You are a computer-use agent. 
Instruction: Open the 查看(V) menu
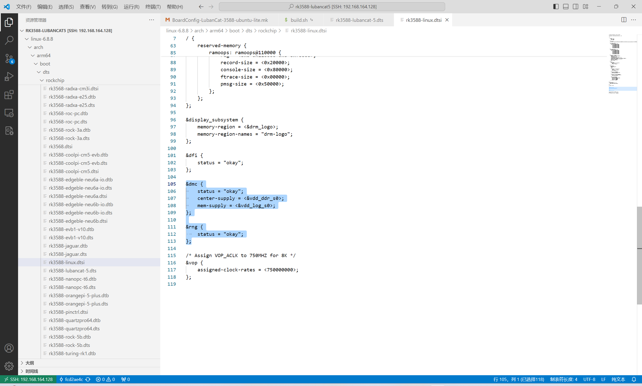point(88,7)
